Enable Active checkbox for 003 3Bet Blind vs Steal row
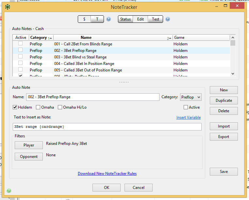Image resolution: width=249 pixels, height=200 pixels. (20, 56)
